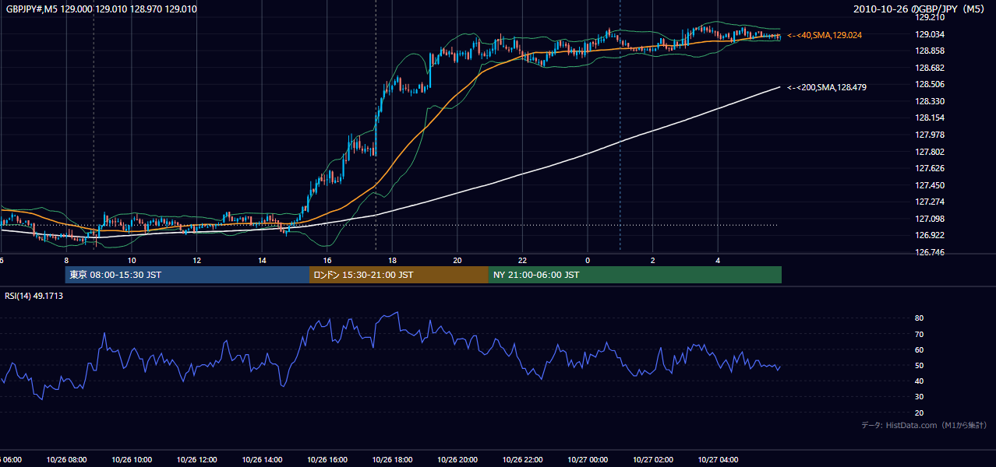Image resolution: width=996 pixels, height=467 pixels.
Task: Click the 10/26 10:00 bottom time label
Action: click(x=132, y=460)
